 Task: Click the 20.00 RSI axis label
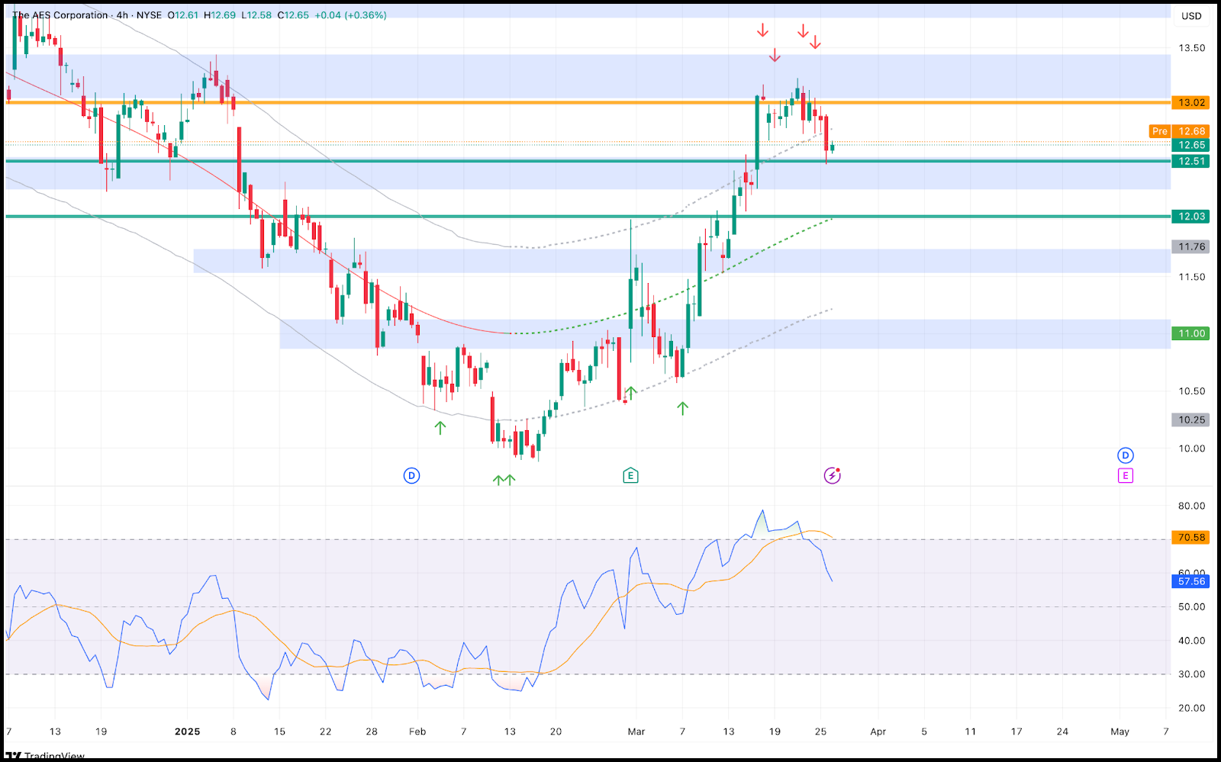pos(1191,708)
